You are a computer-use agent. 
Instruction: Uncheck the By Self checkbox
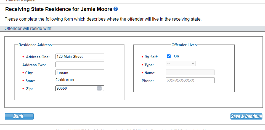[169, 56]
